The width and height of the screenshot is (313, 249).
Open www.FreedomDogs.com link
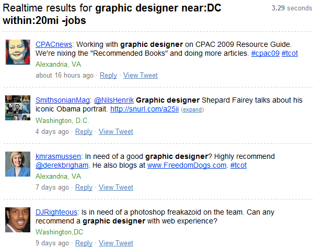click(187, 166)
